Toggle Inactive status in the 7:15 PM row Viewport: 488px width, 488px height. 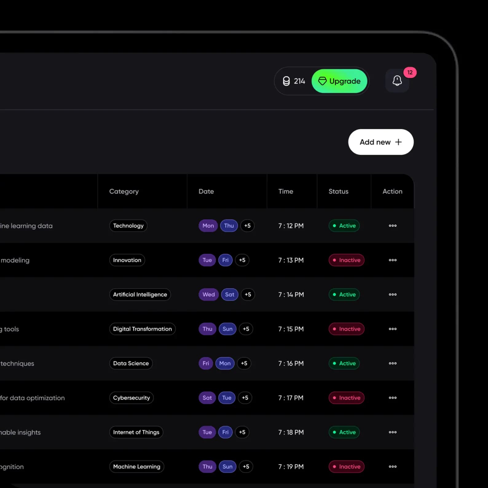click(346, 329)
